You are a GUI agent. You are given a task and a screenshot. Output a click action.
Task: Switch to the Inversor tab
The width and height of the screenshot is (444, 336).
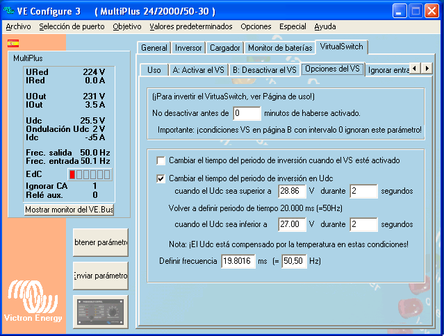[x=188, y=47]
